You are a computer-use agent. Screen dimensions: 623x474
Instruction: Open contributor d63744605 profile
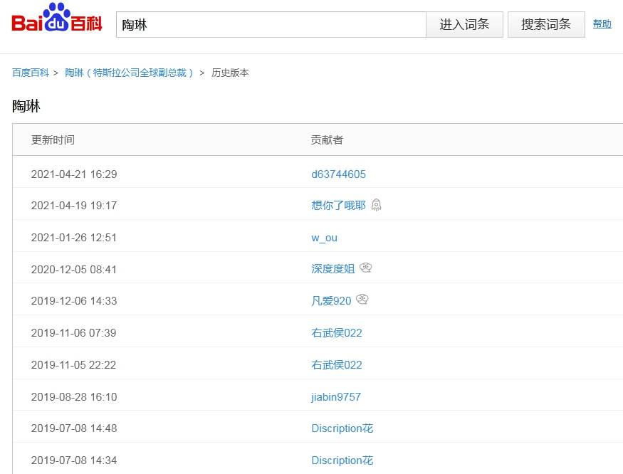(338, 174)
